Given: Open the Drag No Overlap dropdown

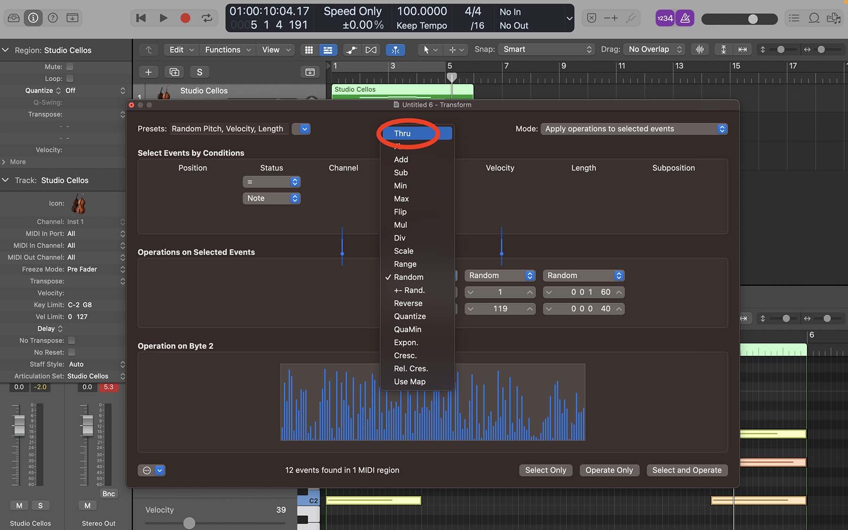Looking at the screenshot, I should click(x=655, y=50).
